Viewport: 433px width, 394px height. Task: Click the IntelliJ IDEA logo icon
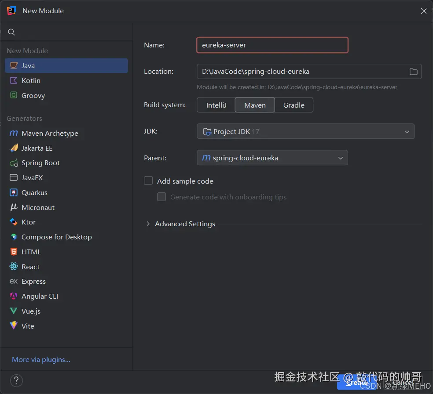(x=11, y=11)
